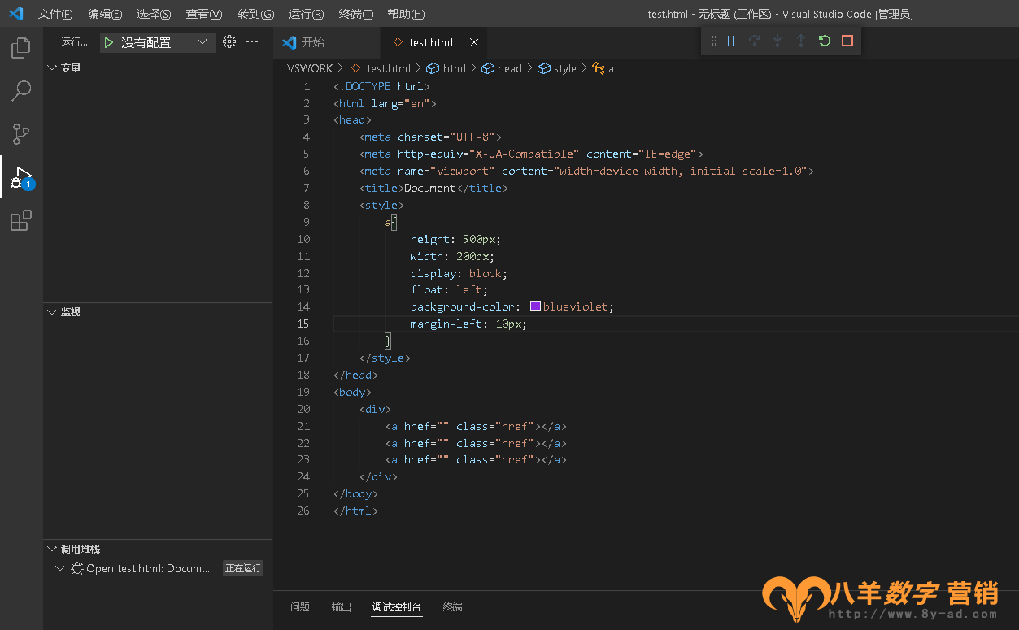Switch to the 终端 panel tab

click(x=453, y=607)
